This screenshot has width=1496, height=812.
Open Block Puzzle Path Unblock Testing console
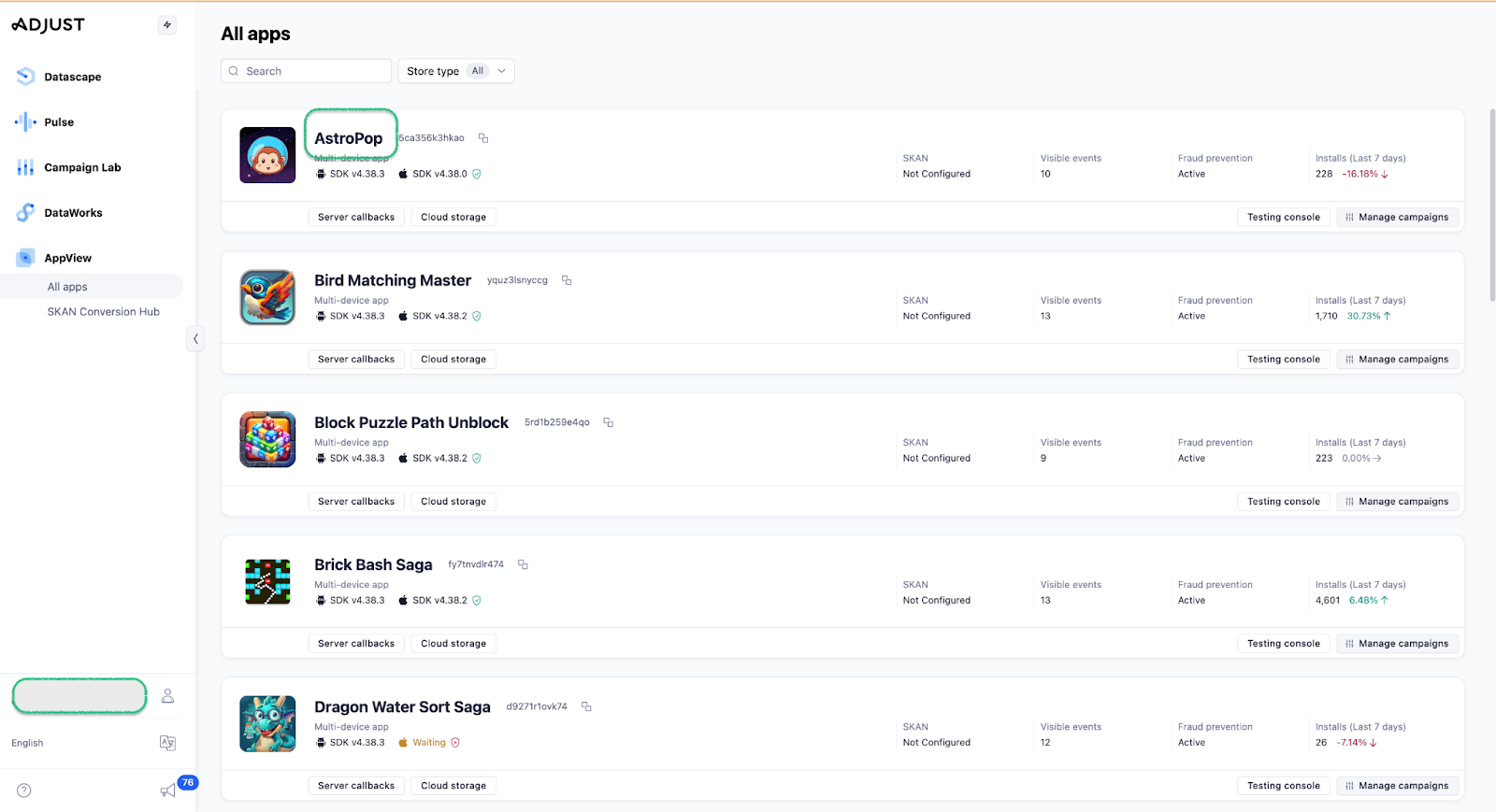coord(1284,501)
